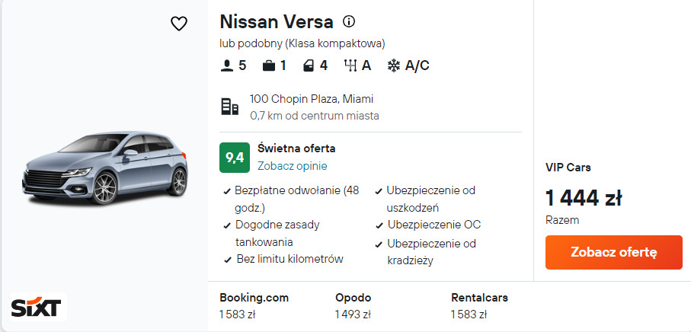Viewport: 691px width, 332px height.
Task: Click the Sixt supplier logo
Action: [x=35, y=308]
